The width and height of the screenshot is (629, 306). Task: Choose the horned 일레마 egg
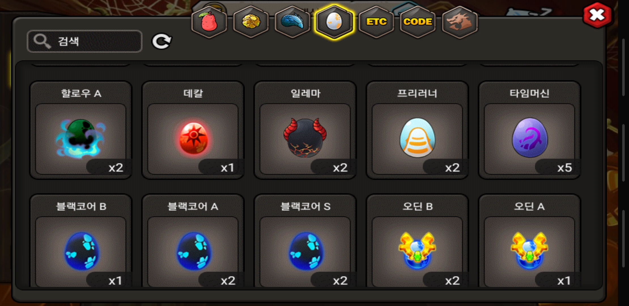[x=305, y=130]
